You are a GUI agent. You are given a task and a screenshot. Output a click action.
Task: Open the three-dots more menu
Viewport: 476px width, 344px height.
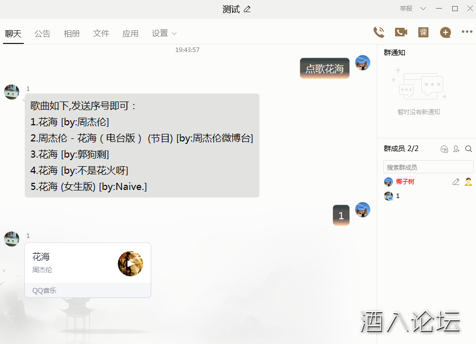point(467,31)
